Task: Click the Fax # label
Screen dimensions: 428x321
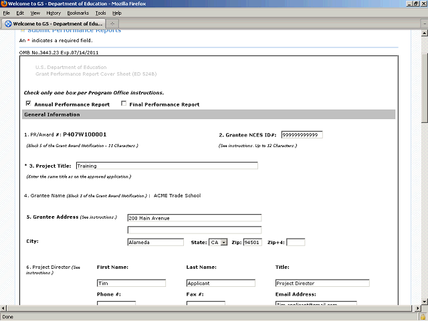Action: [195, 294]
